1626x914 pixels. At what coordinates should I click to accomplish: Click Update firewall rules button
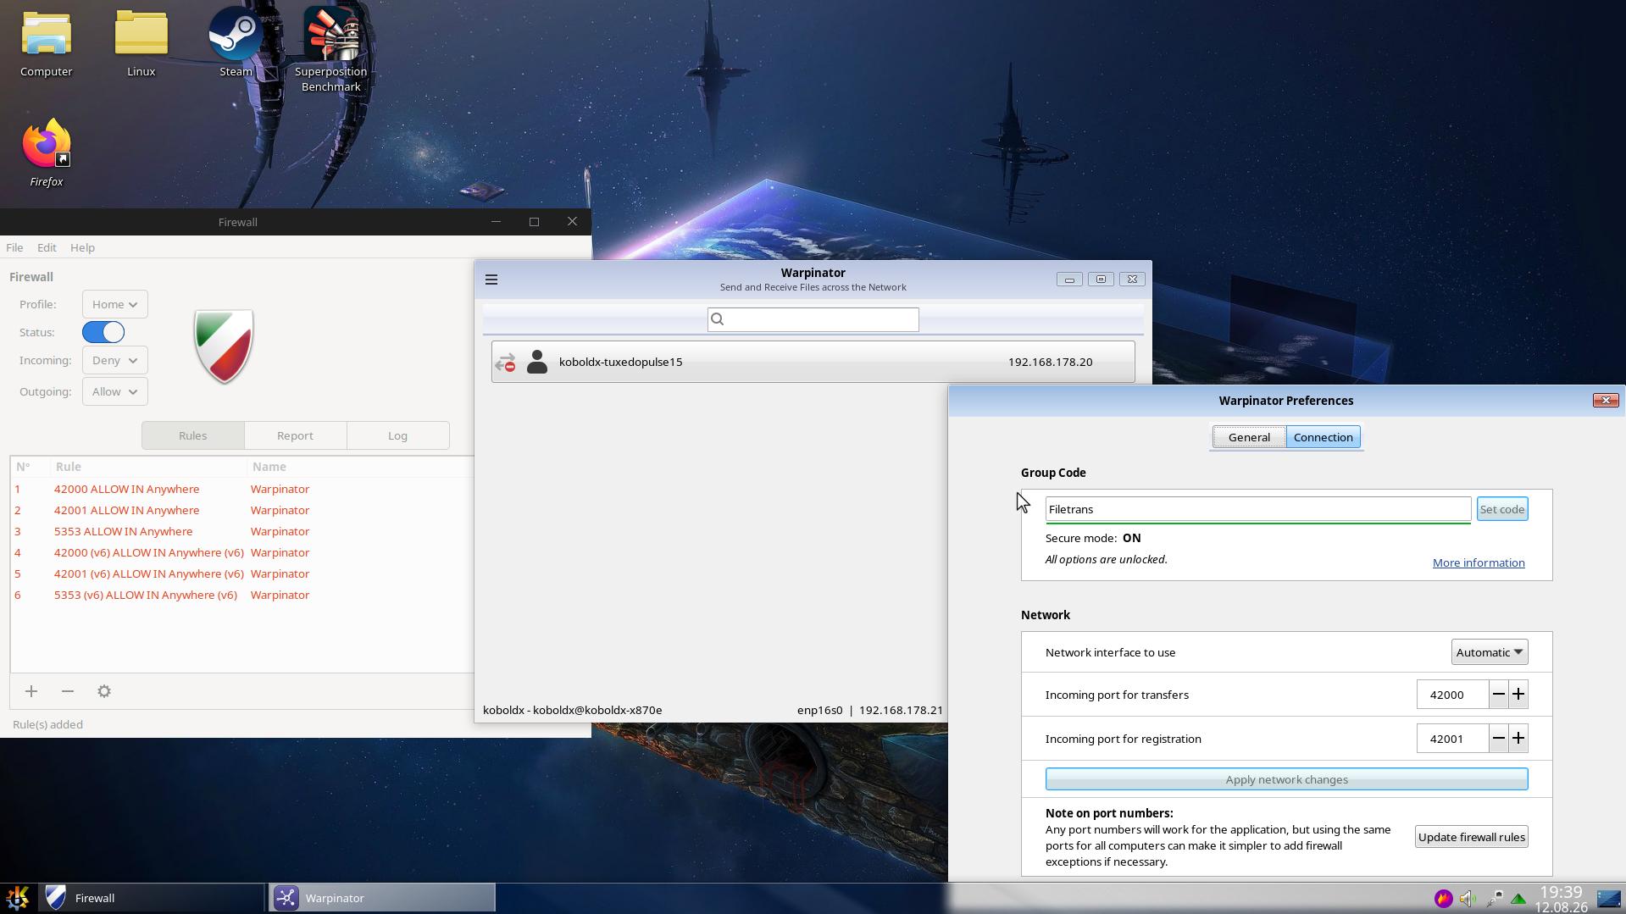pos(1471,837)
